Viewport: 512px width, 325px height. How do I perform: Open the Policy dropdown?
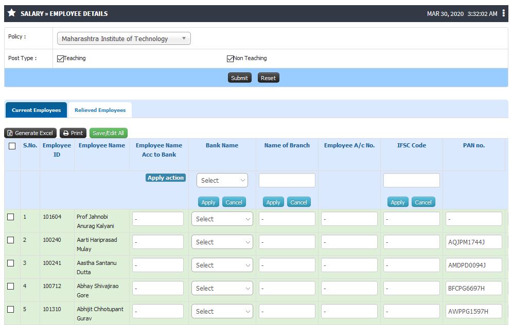coord(124,39)
